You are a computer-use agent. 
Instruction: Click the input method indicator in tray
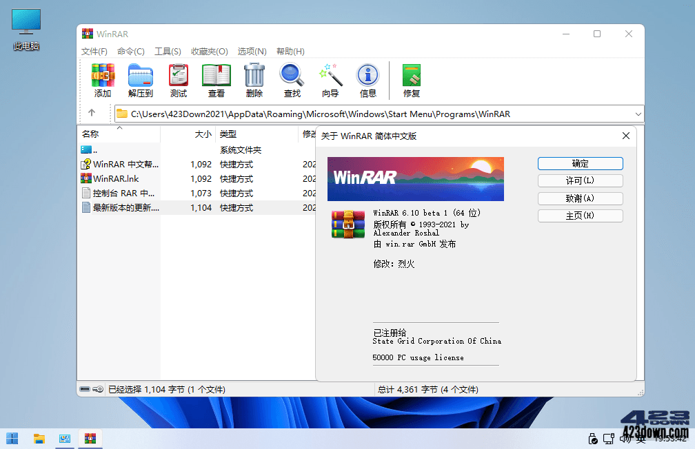coord(641,439)
